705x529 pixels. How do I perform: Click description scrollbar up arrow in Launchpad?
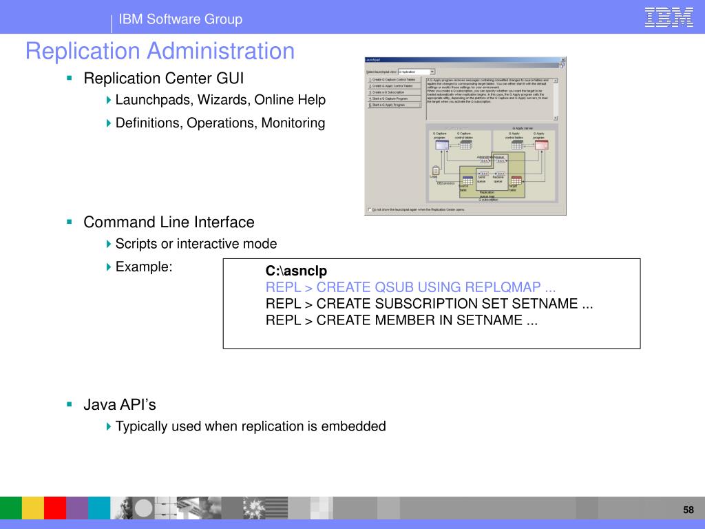coord(556,81)
